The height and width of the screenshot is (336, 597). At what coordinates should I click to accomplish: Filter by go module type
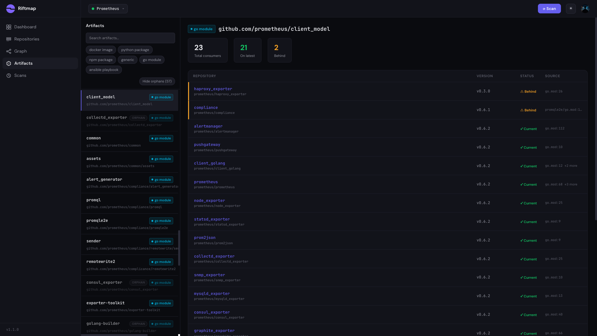pyautogui.click(x=152, y=60)
